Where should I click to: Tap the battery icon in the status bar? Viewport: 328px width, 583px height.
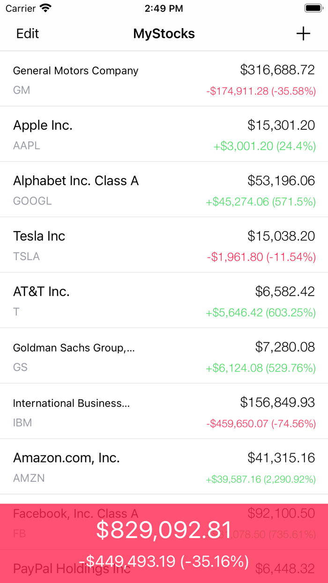coord(312,8)
